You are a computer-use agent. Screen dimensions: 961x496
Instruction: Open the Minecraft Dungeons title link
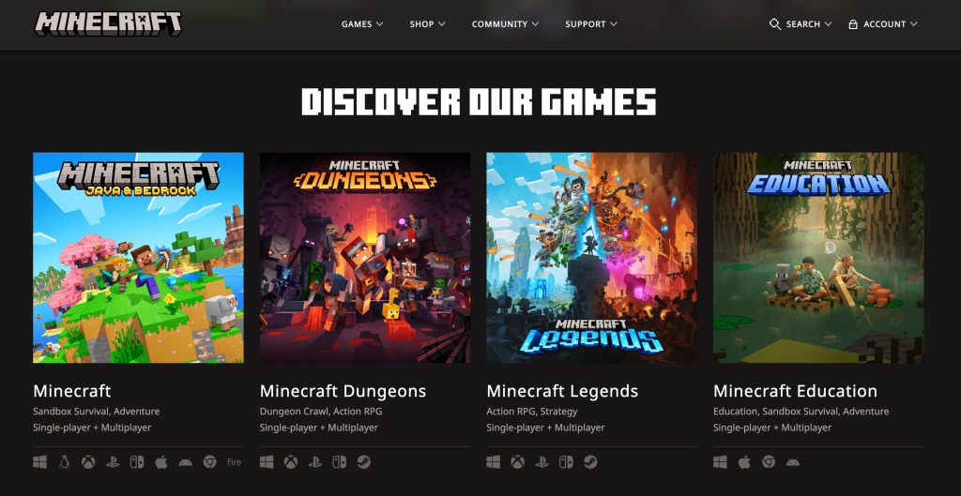click(x=343, y=391)
